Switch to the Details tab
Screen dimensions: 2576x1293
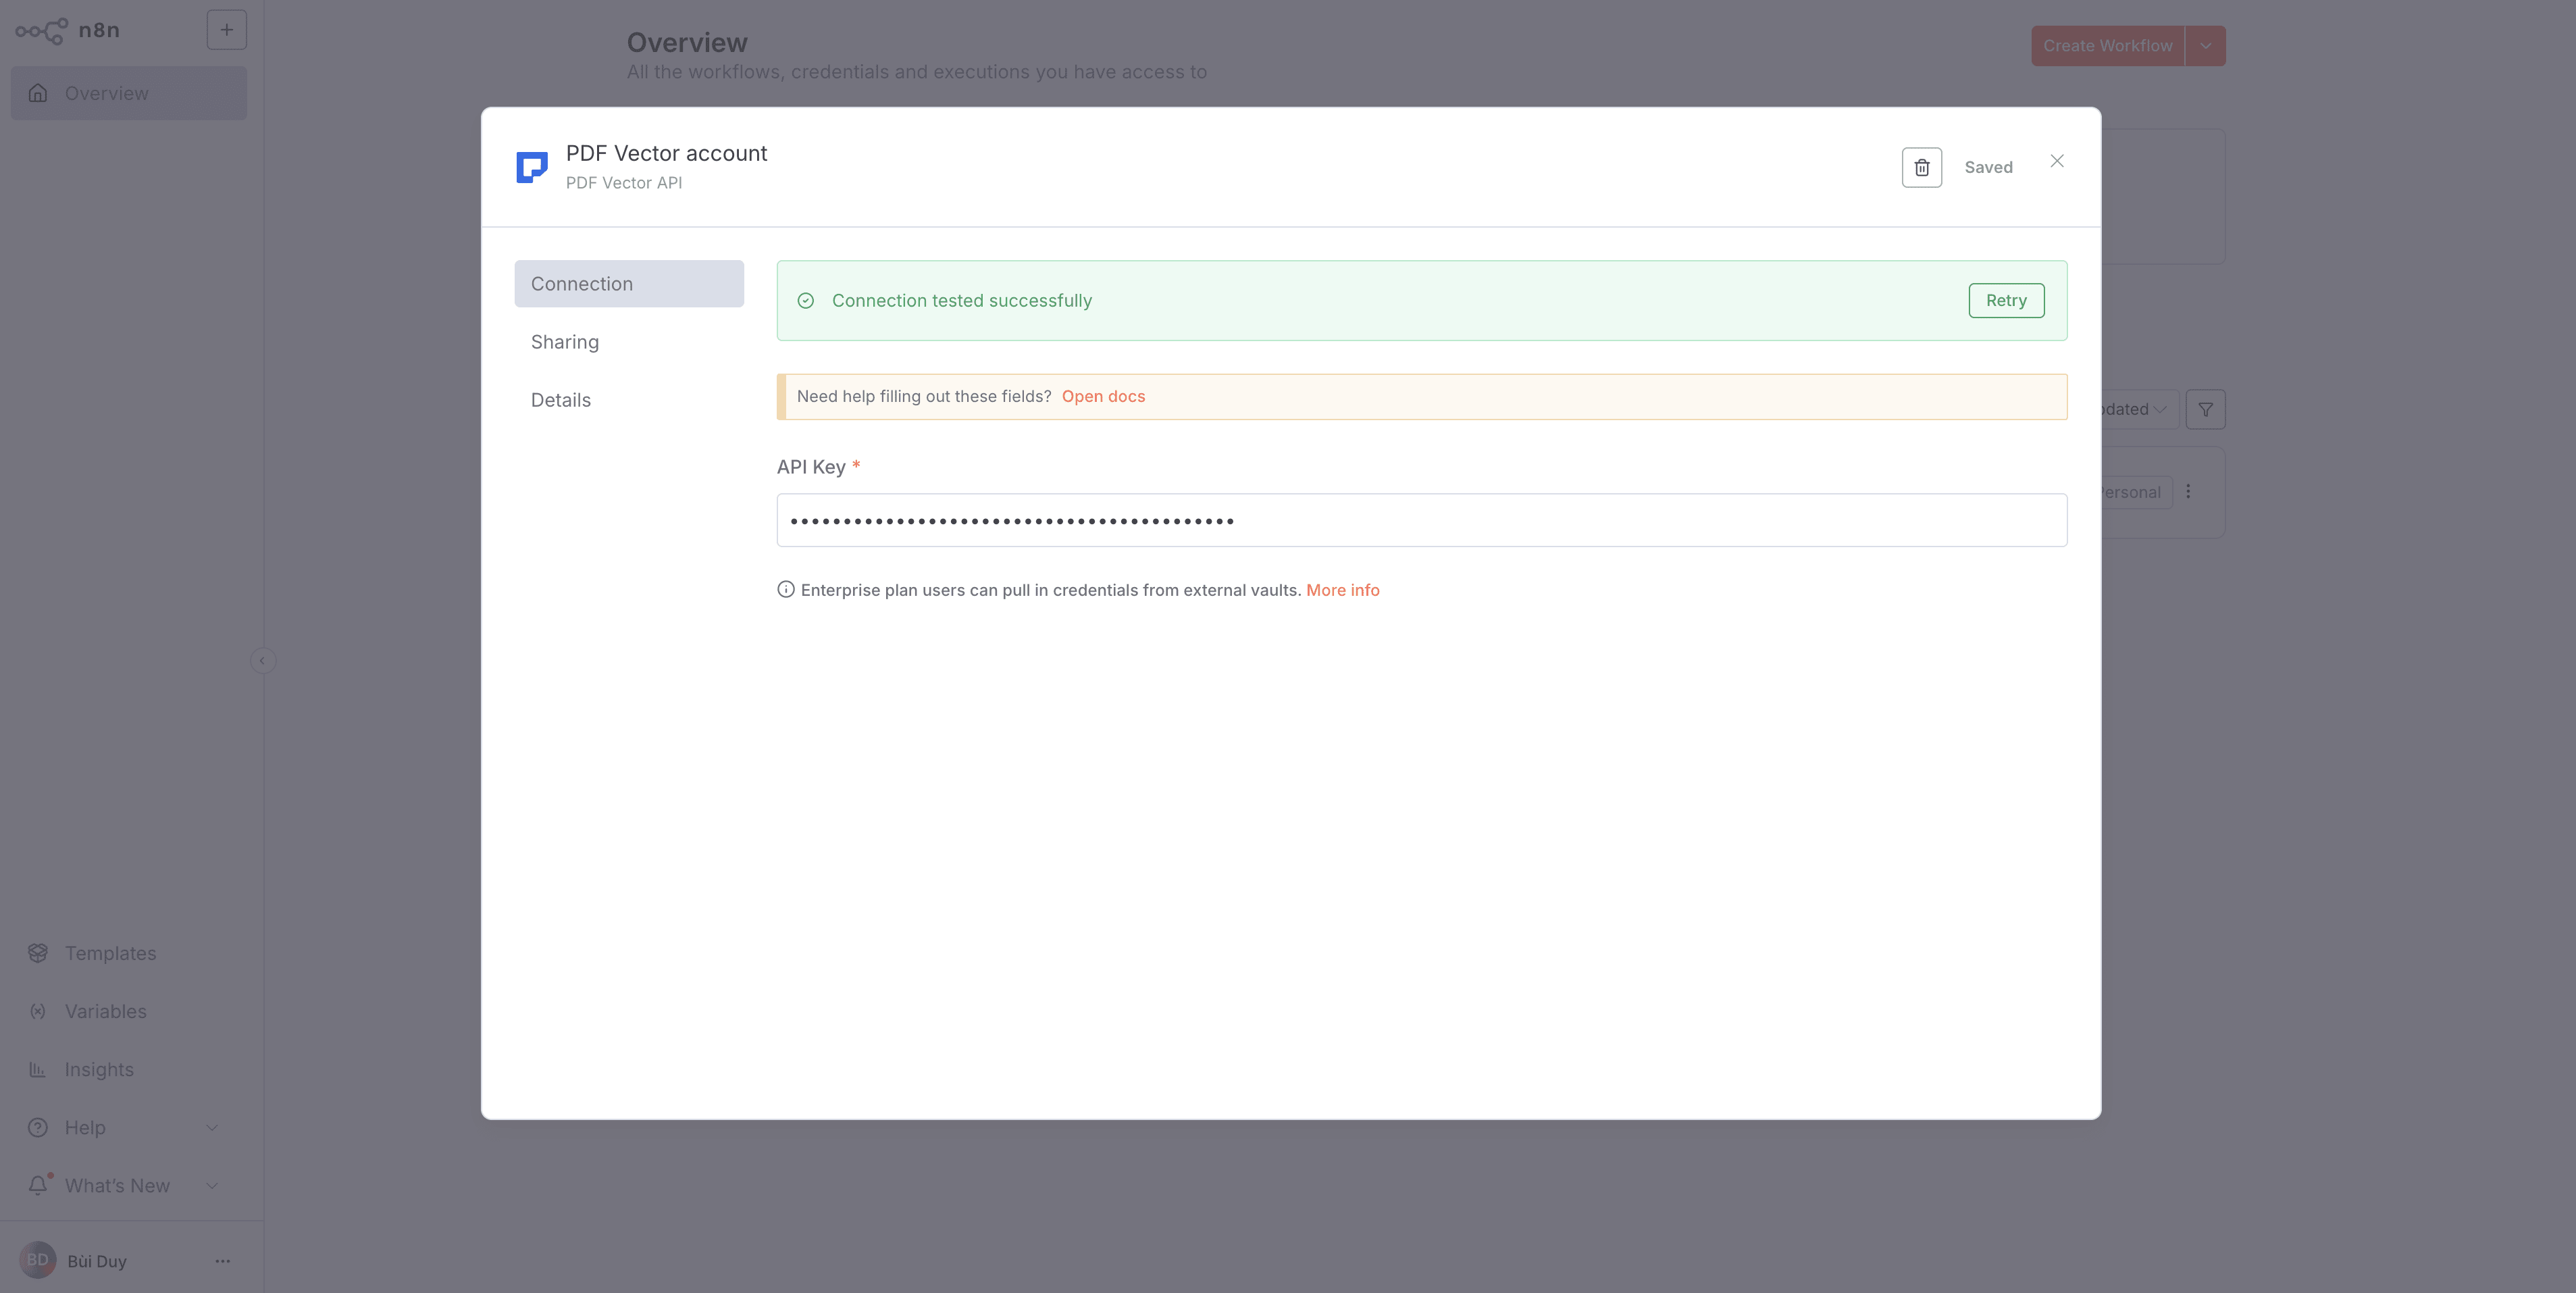coord(561,400)
